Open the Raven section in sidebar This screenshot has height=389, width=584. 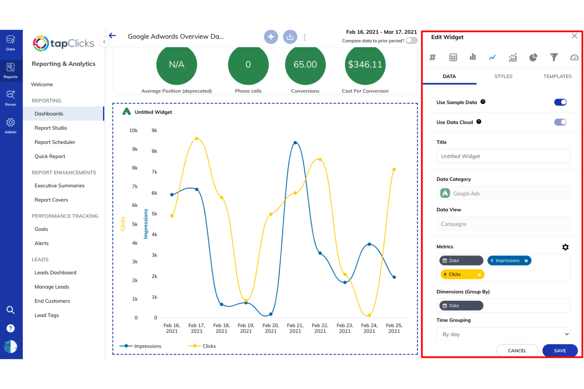click(x=11, y=98)
